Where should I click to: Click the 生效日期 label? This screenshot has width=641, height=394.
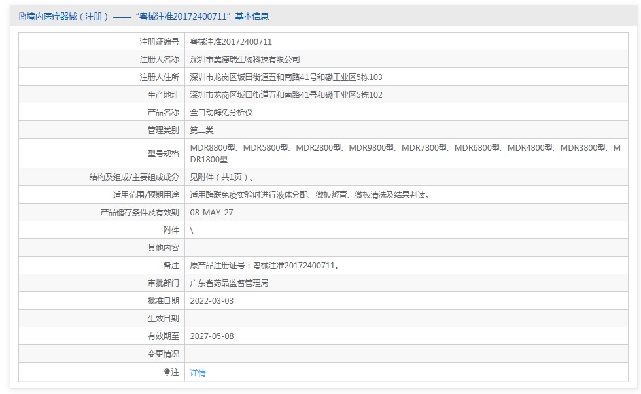[x=163, y=318]
